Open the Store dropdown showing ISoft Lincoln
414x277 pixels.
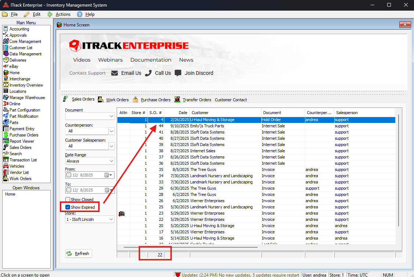point(112,219)
